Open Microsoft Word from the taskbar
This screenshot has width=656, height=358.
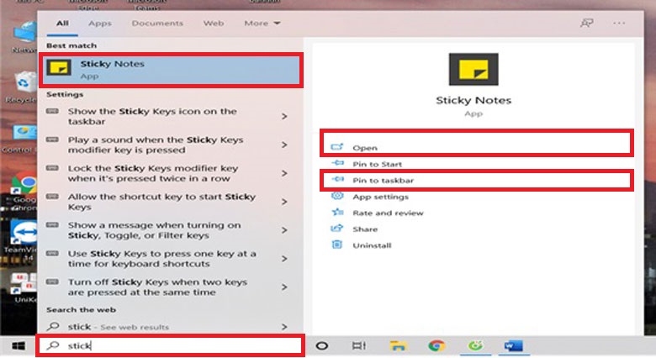pos(513,345)
